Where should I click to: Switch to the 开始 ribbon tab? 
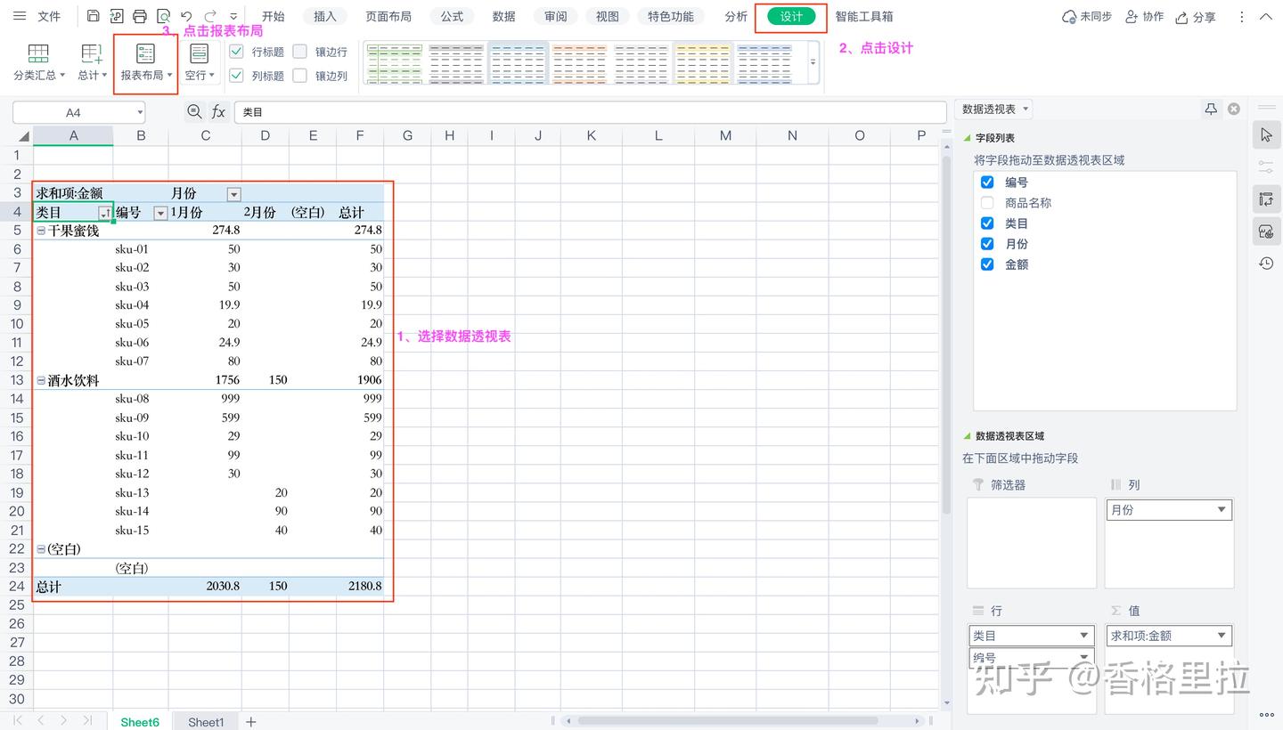coord(274,17)
